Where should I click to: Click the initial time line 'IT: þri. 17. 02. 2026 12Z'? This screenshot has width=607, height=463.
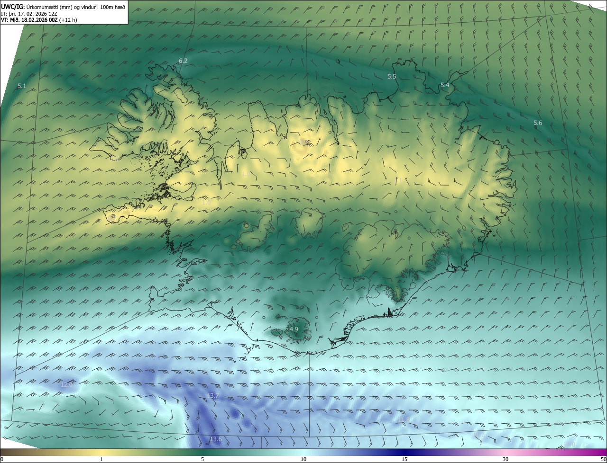29,14
